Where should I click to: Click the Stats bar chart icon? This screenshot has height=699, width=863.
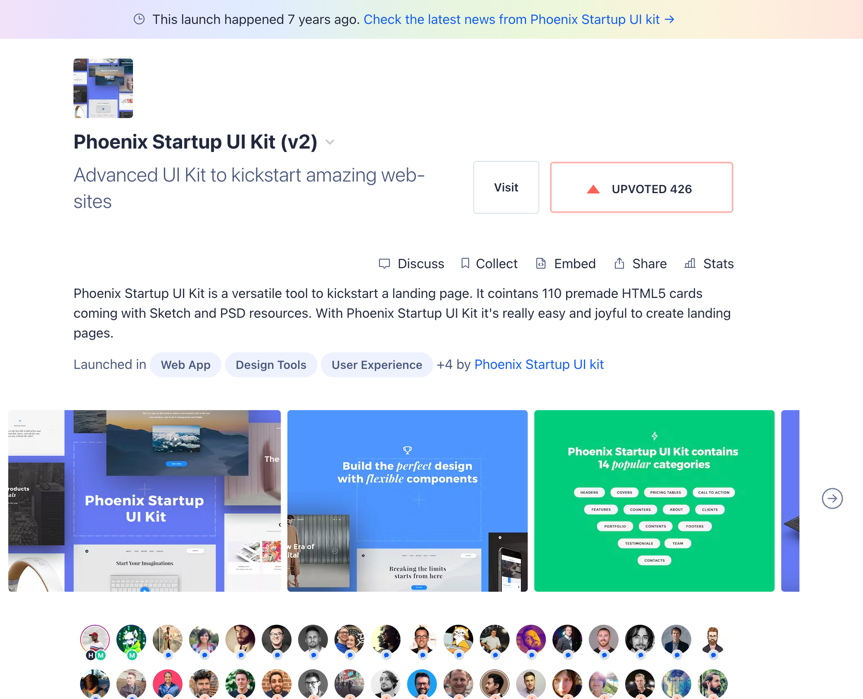coord(690,263)
